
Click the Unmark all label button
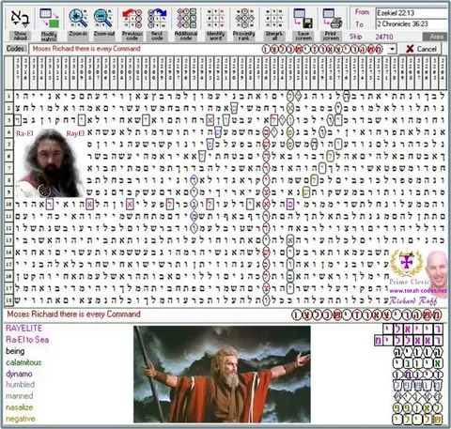(274, 36)
